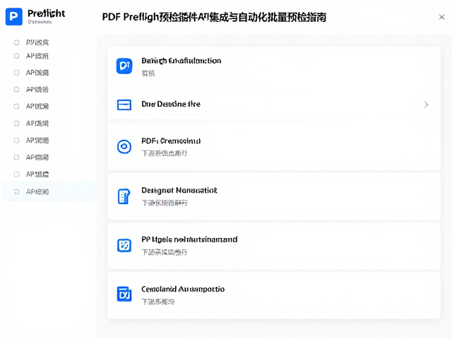Viewport: 452px width, 339px height.
Task: Click the "PDF Preflight" dialog heading text
Action: click(214, 17)
